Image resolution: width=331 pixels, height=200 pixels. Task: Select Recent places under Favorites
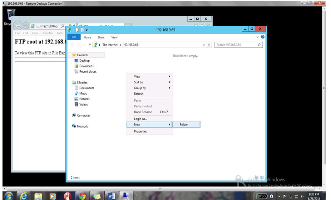click(88, 72)
